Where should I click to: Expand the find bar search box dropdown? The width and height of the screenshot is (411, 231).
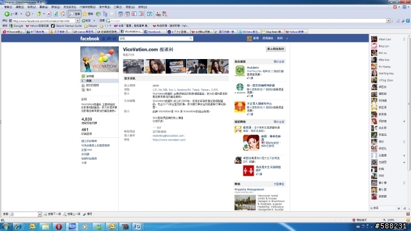[40, 214]
